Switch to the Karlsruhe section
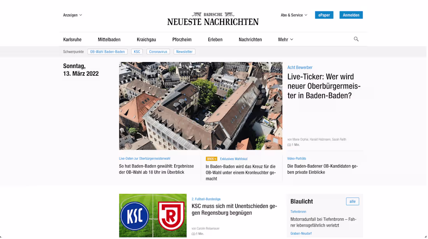Screen dimensions: 428x239 point(72,39)
